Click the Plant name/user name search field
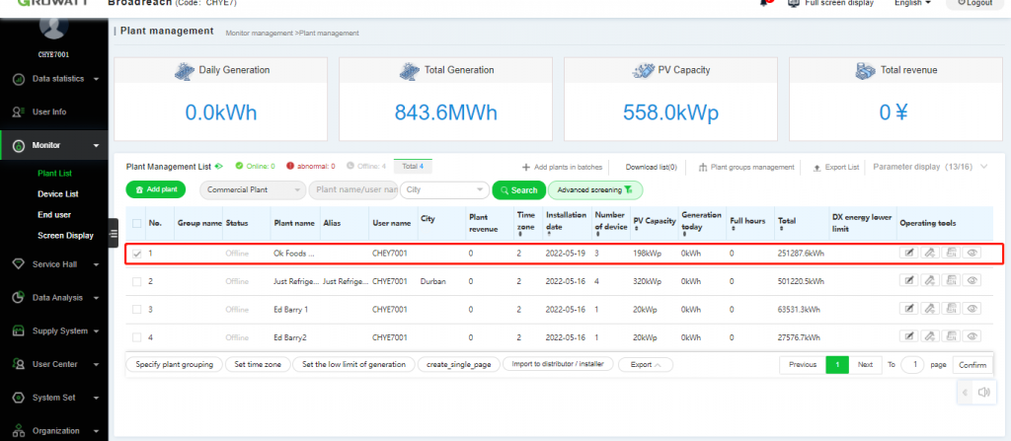This screenshot has width=1011, height=441. (x=353, y=190)
